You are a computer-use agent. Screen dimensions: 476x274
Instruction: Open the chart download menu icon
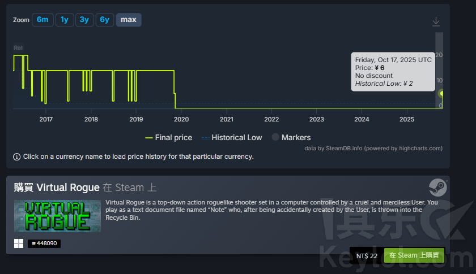[436, 21]
